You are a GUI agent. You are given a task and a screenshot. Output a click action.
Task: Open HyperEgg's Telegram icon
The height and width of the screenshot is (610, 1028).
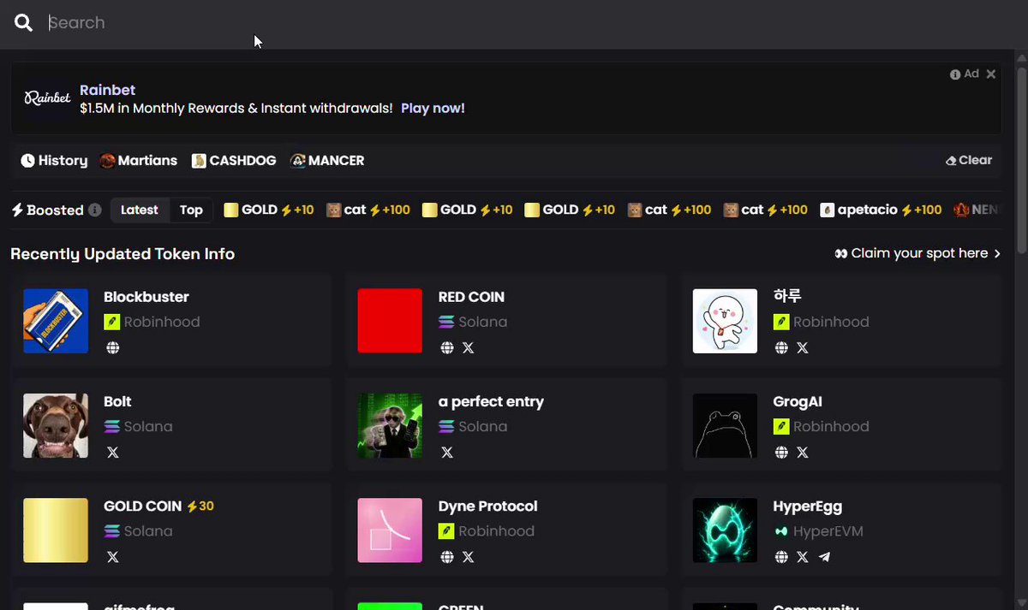[x=824, y=557]
